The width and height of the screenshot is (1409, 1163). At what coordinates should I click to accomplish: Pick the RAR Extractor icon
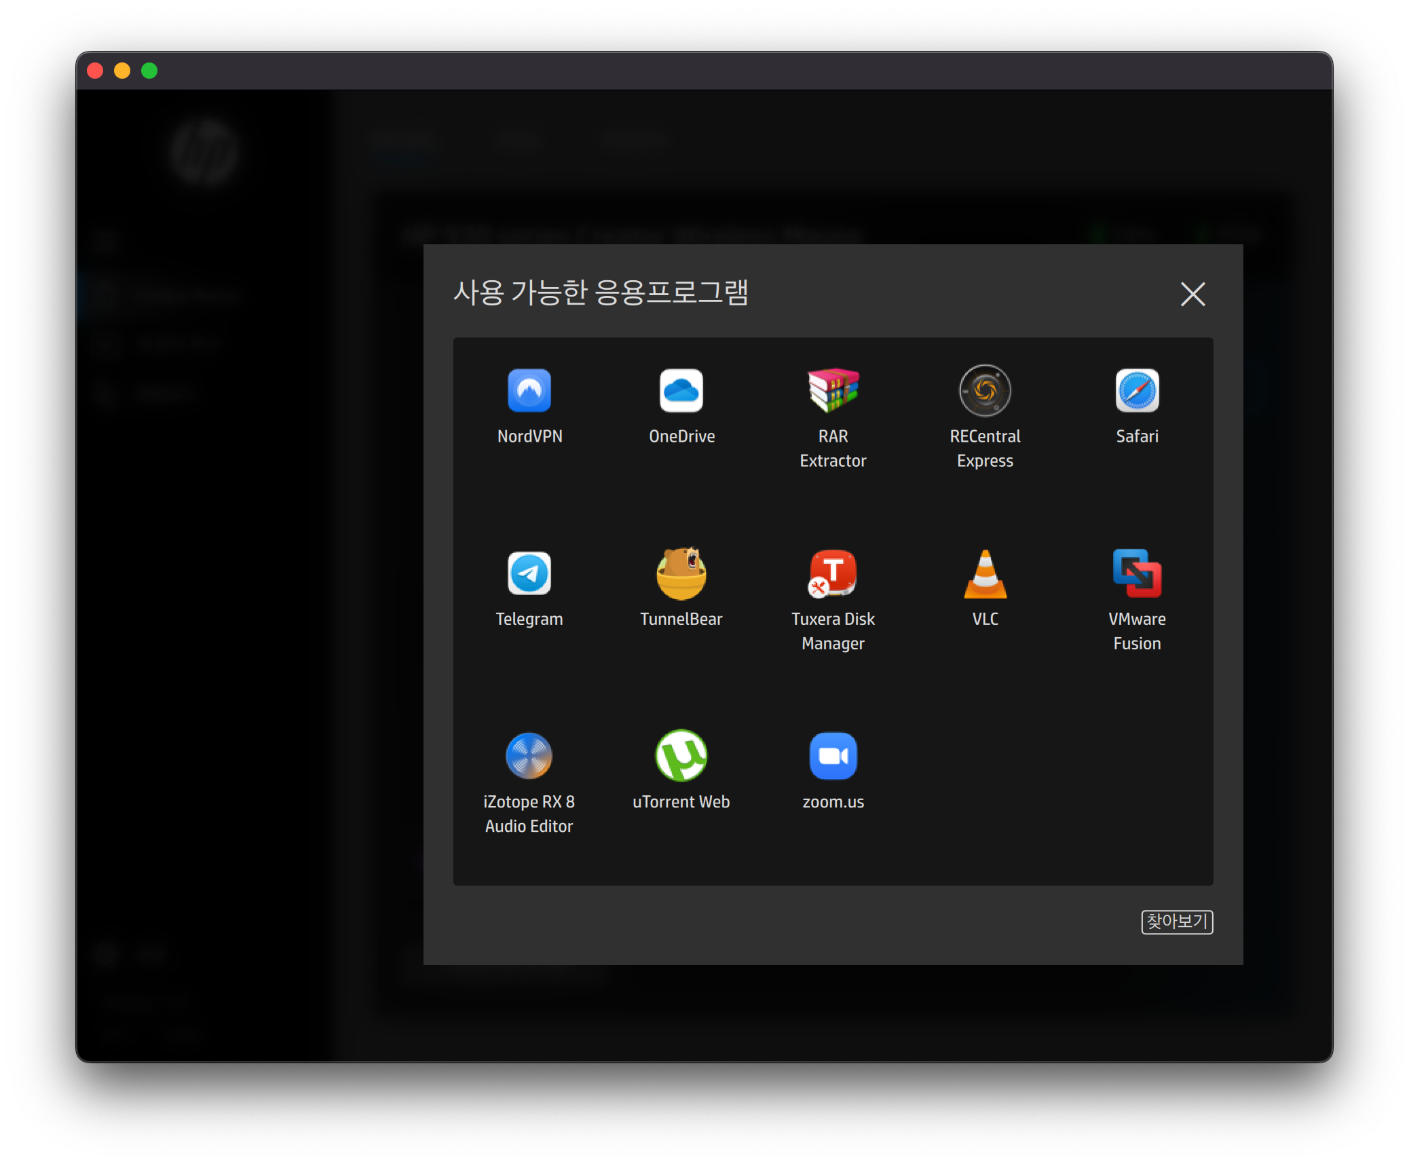point(833,391)
